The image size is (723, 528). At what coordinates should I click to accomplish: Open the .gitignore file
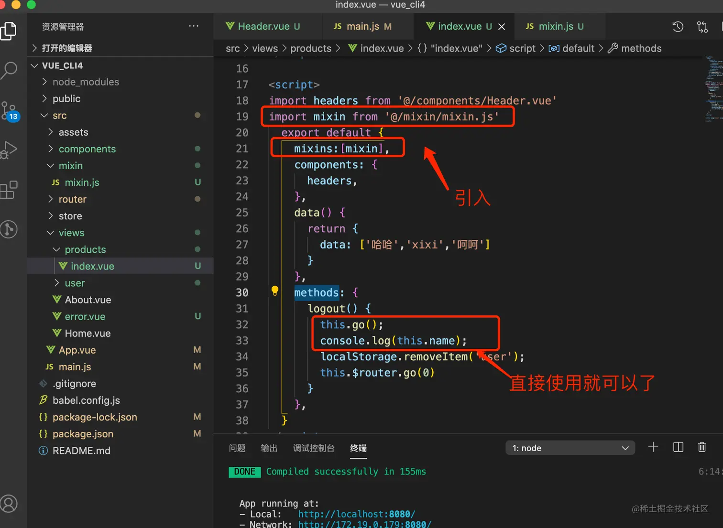click(120, 384)
